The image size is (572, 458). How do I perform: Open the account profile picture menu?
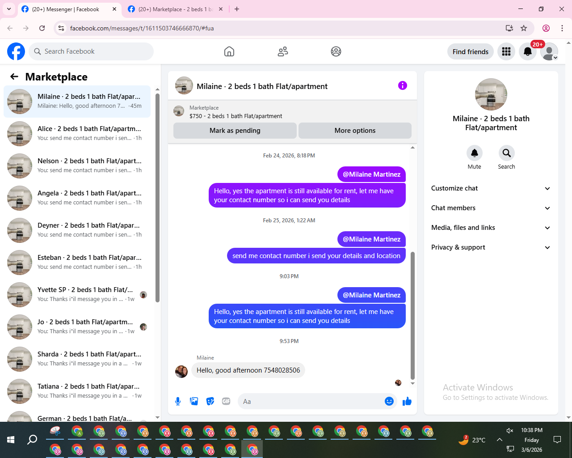click(x=549, y=51)
